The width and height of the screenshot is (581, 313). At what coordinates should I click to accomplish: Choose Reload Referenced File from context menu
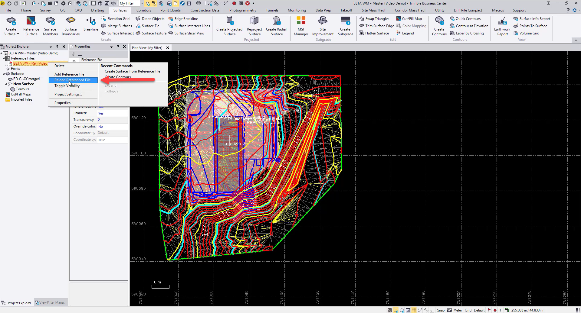(x=72, y=80)
